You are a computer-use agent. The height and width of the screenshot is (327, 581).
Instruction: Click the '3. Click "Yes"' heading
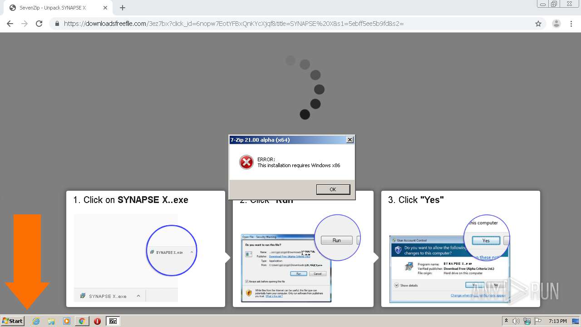[416, 200]
